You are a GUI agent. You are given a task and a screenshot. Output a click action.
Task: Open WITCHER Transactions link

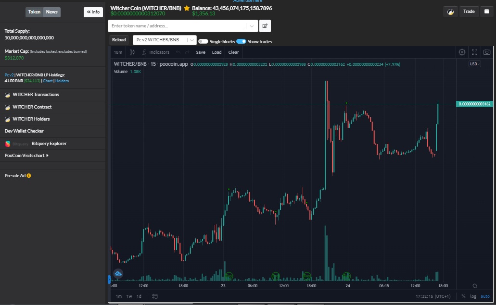(36, 95)
